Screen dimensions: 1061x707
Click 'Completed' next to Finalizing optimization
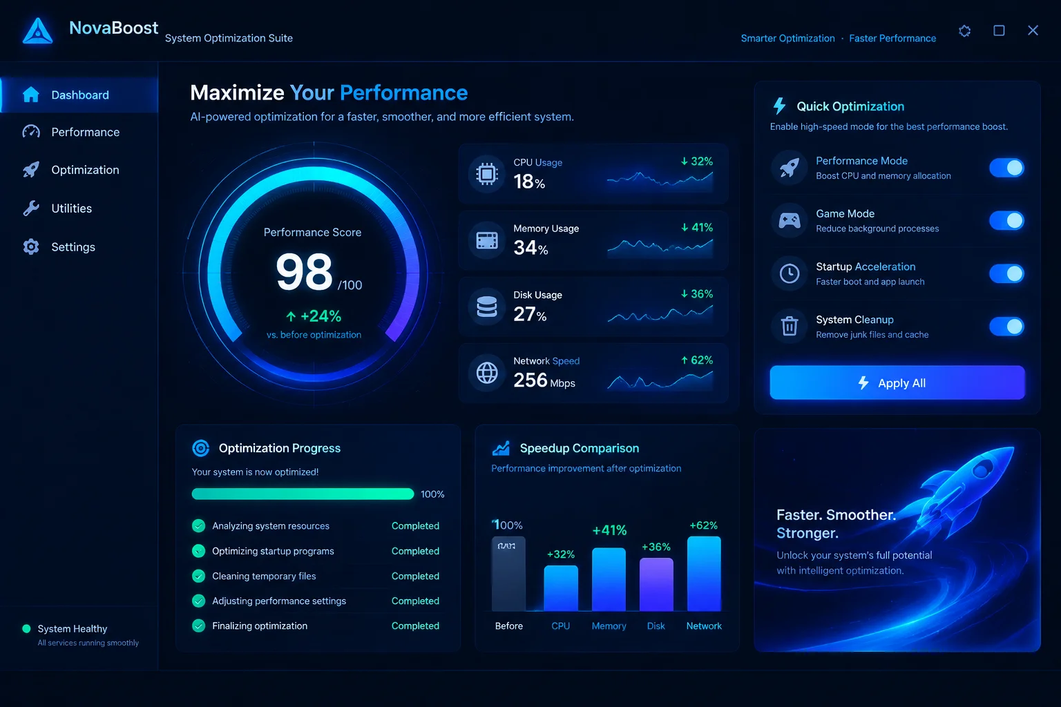(415, 626)
